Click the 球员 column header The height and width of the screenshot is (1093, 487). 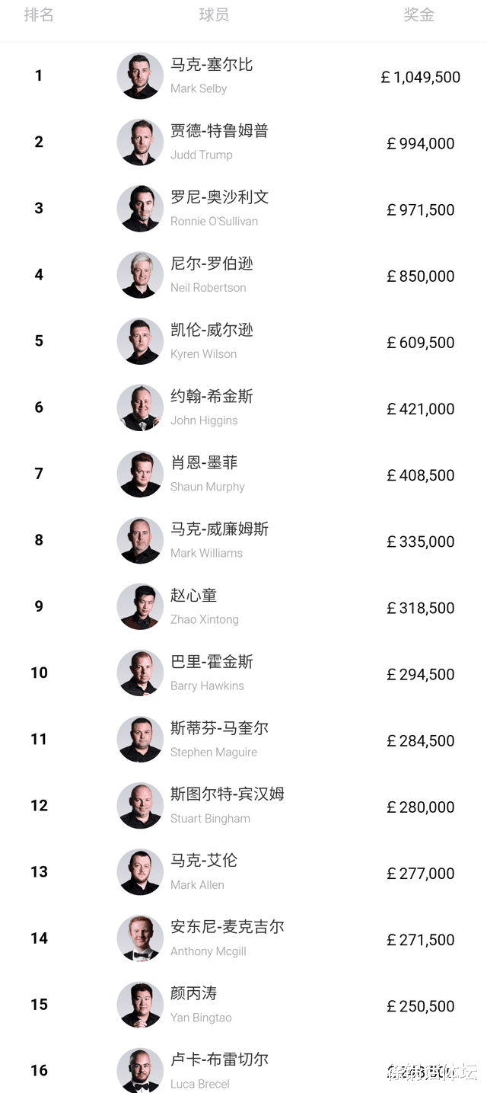click(x=214, y=14)
